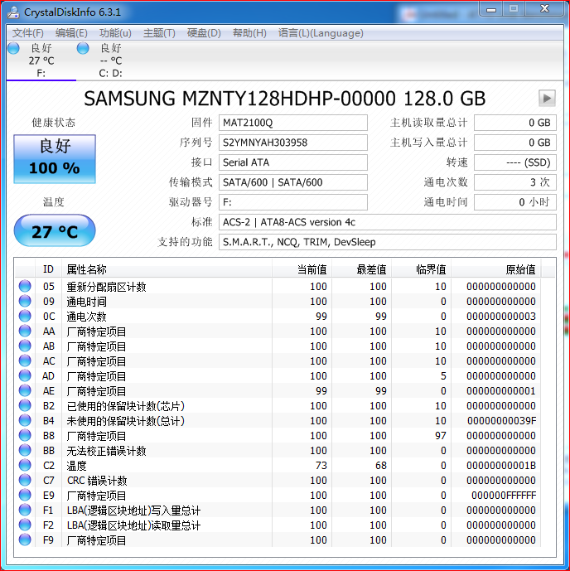Click the supported features field S.M.A.R.T., NCQ
This screenshot has width=570, height=571.
click(x=387, y=242)
